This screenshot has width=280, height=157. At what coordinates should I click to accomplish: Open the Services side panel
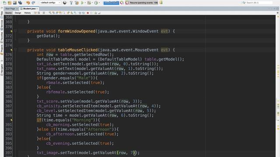click(2, 25)
